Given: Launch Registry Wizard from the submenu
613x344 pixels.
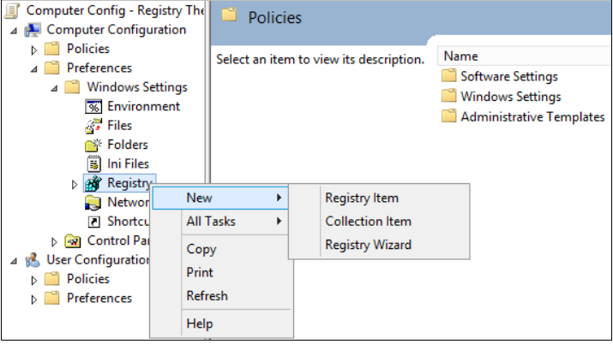Looking at the screenshot, I should click(368, 245).
